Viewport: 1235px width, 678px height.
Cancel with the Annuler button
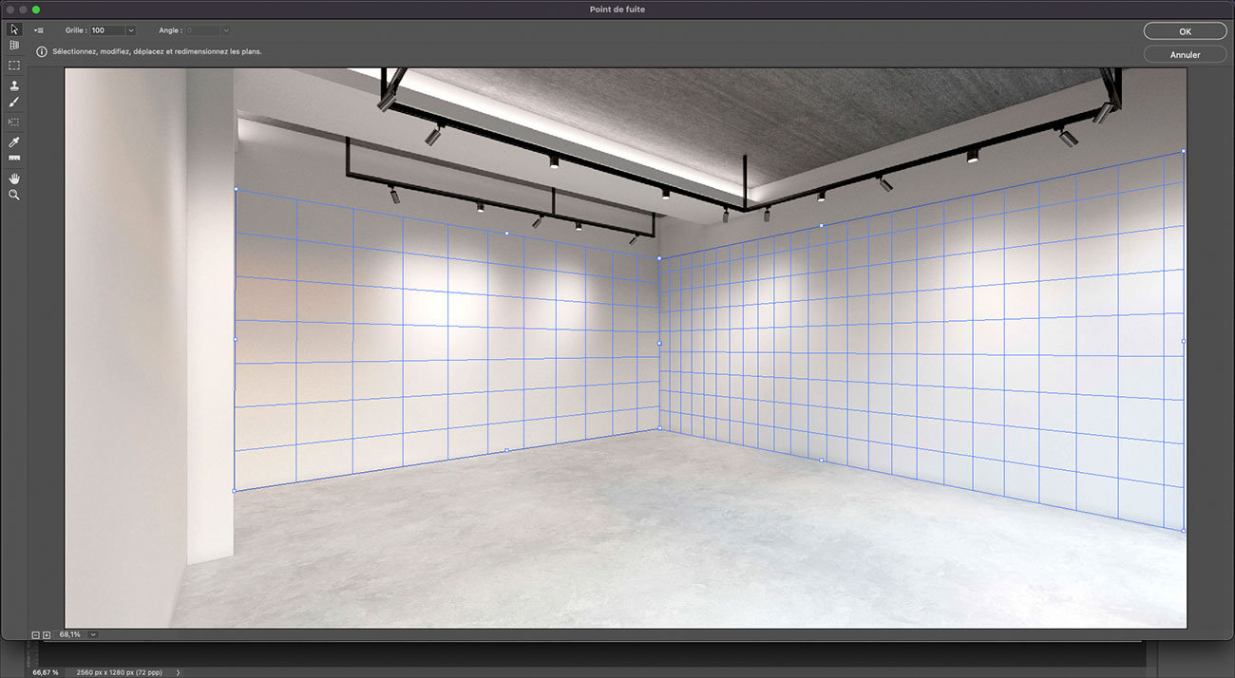tap(1185, 53)
